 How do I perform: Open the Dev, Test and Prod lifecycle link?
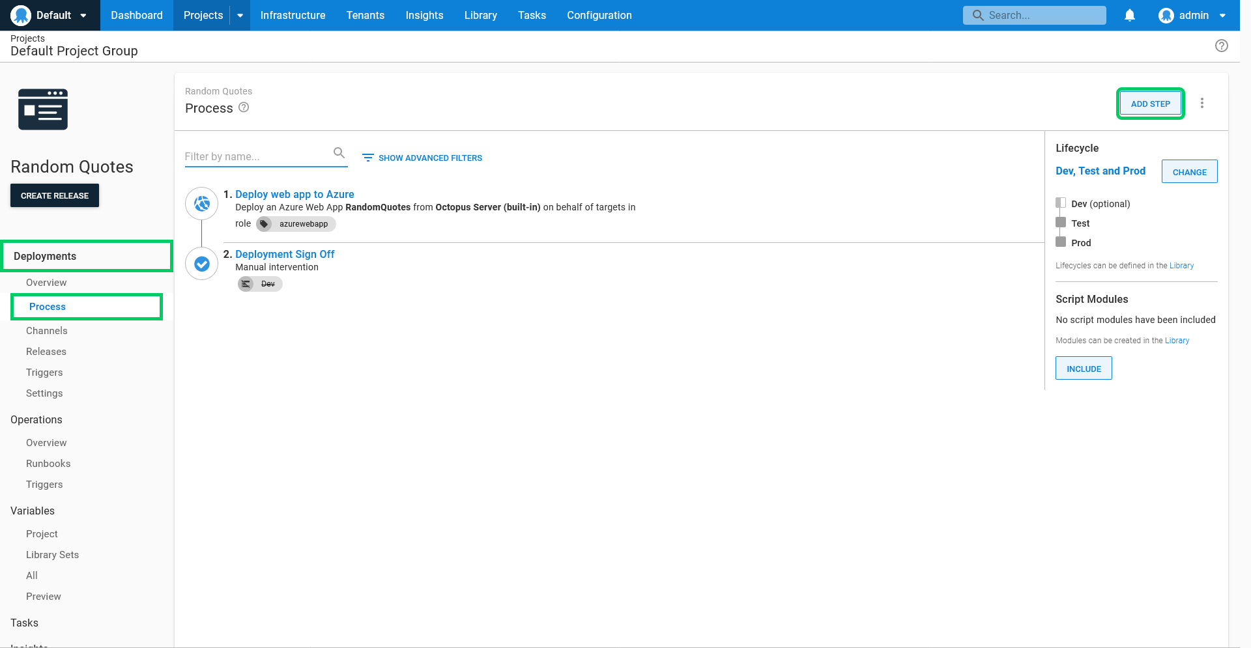point(1100,171)
